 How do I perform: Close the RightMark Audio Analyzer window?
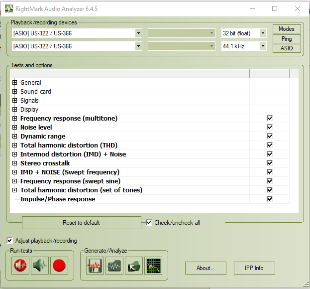pos(298,8)
